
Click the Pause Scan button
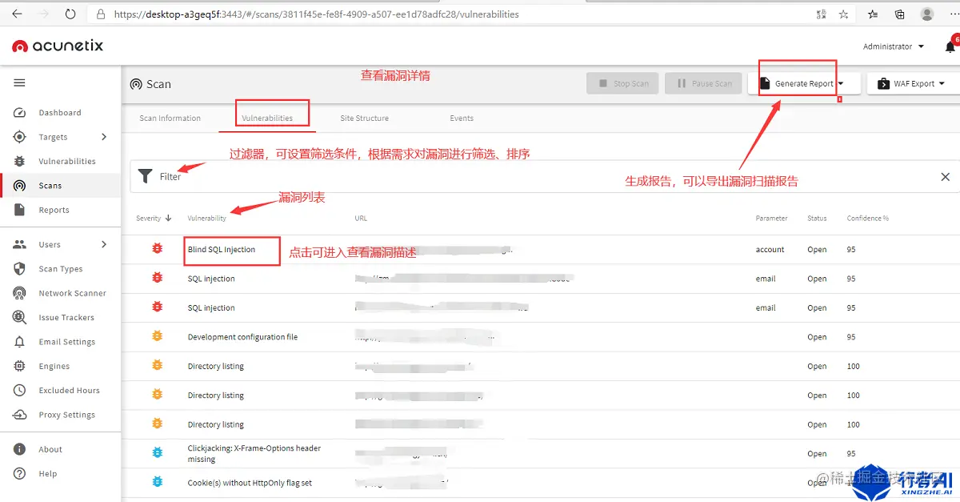click(703, 83)
